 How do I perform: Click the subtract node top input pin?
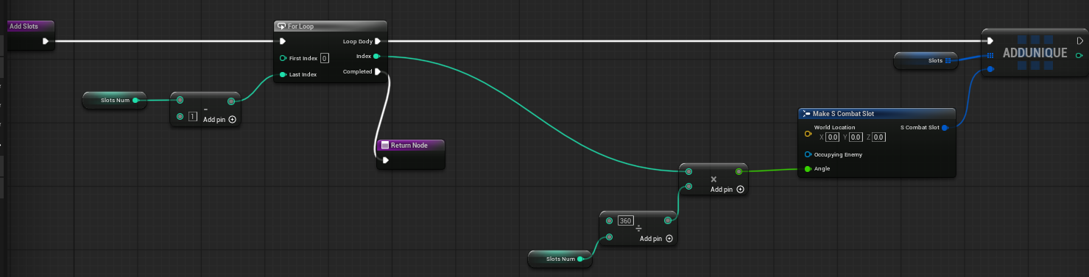click(180, 101)
